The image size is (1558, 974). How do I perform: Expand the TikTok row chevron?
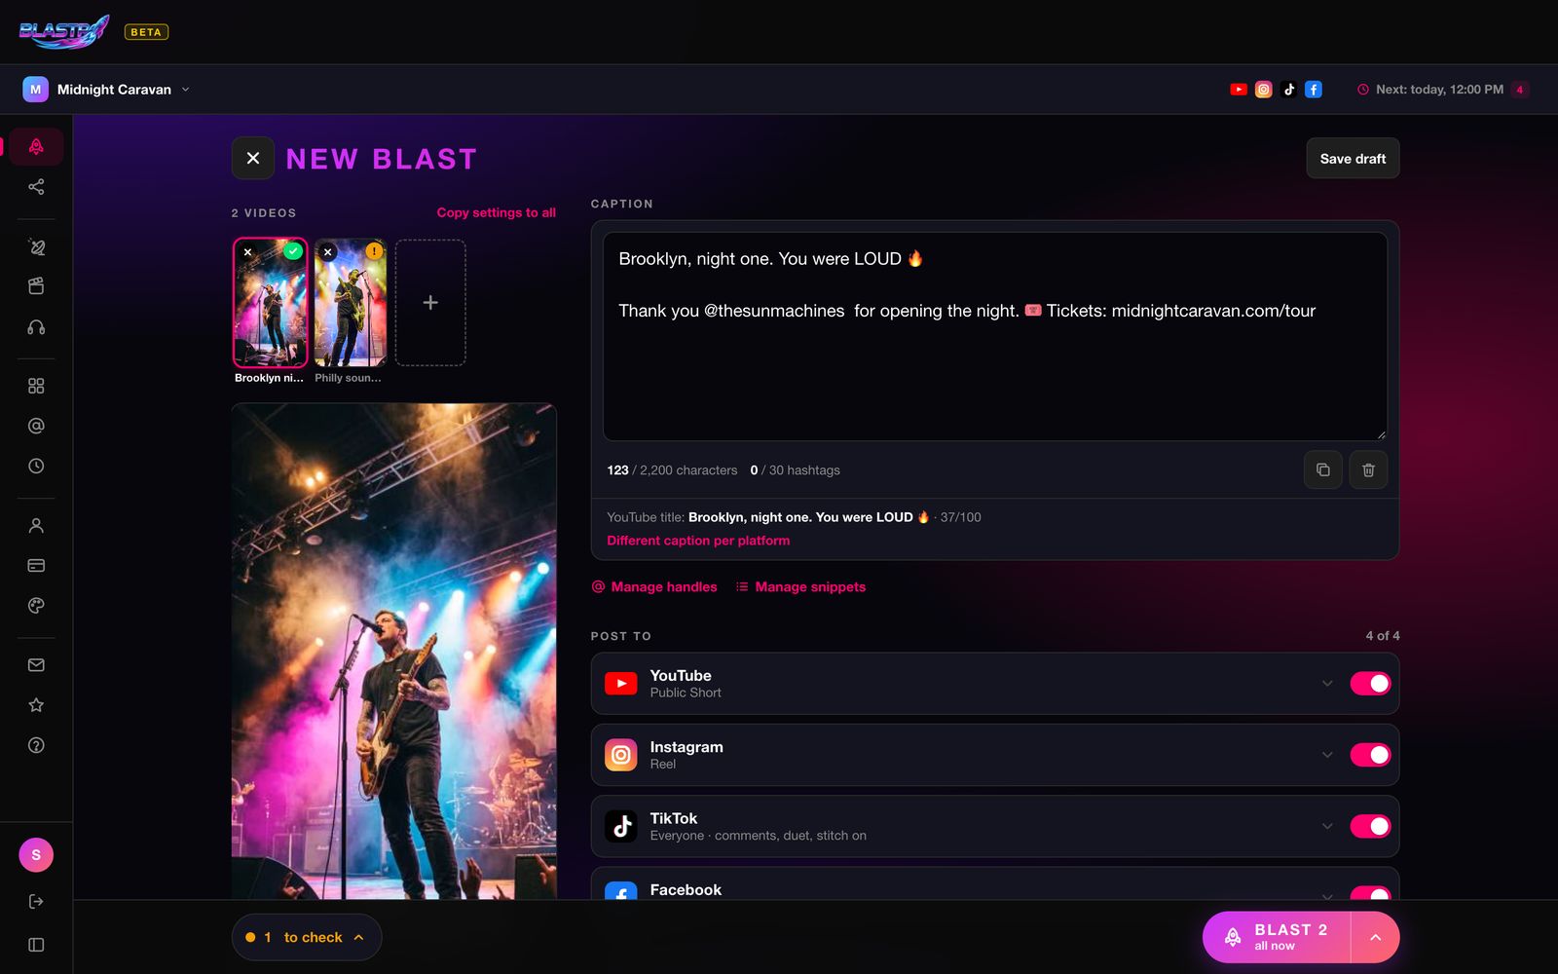[1327, 826]
